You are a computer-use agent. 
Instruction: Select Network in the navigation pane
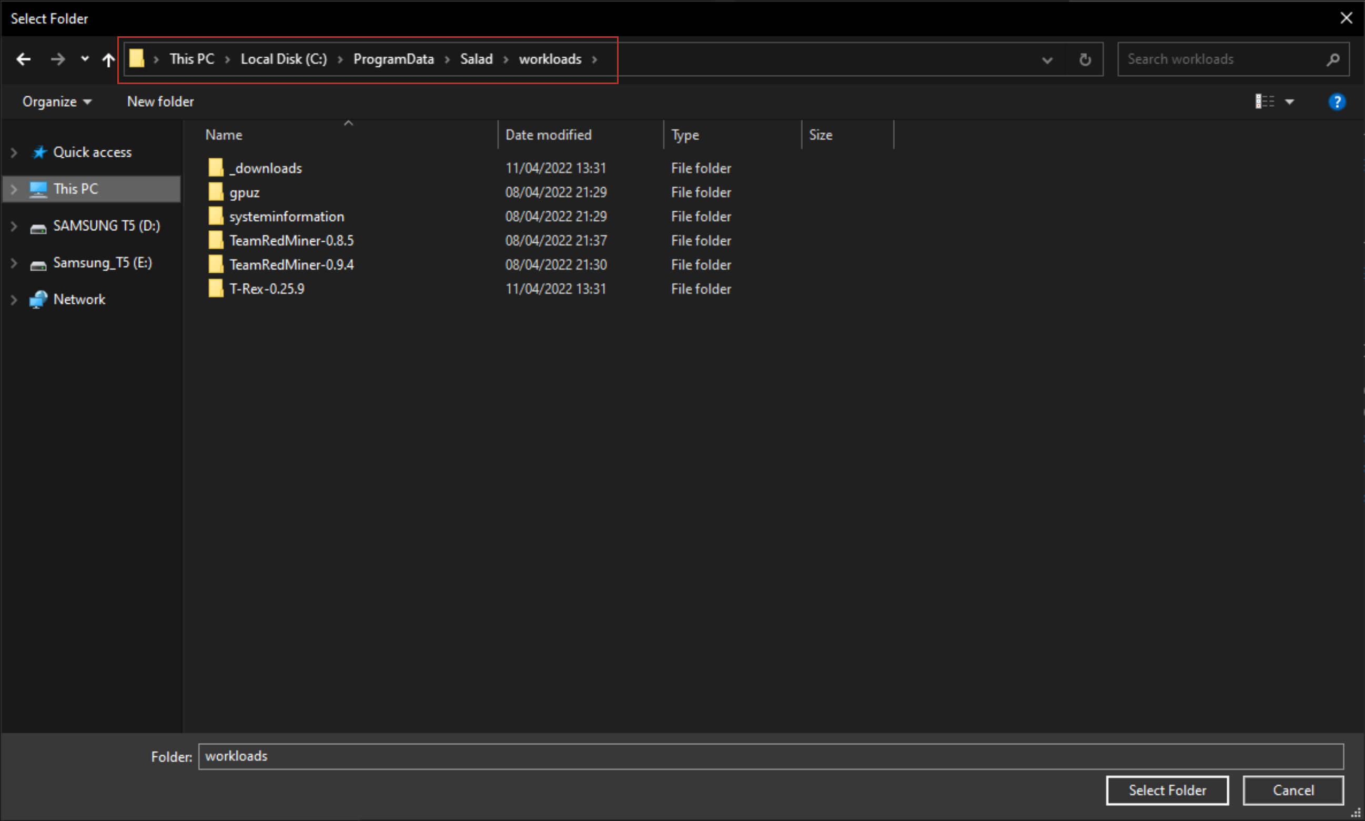79,299
